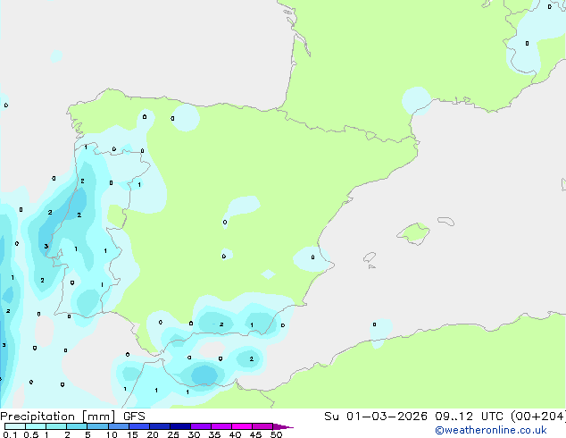Click the 1–2 mm legend color box

point(56,426)
